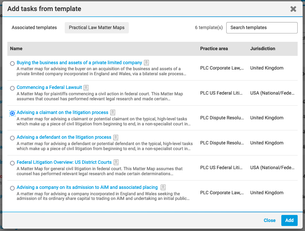The image size is (305, 231).
Task: Open Advising a claimant on the litigation process link
Action: click(62, 112)
